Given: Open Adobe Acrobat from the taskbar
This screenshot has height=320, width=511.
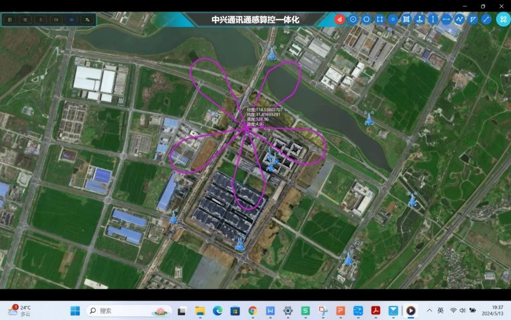Looking at the screenshot, I should 376,311.
